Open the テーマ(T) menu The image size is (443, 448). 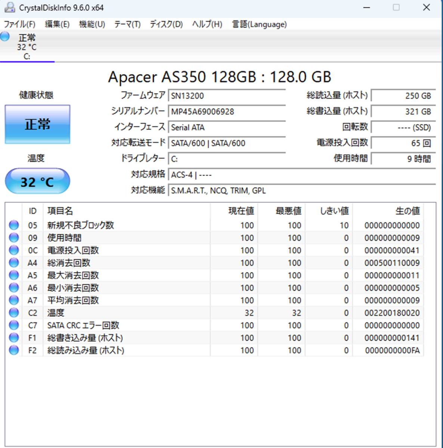click(x=127, y=24)
